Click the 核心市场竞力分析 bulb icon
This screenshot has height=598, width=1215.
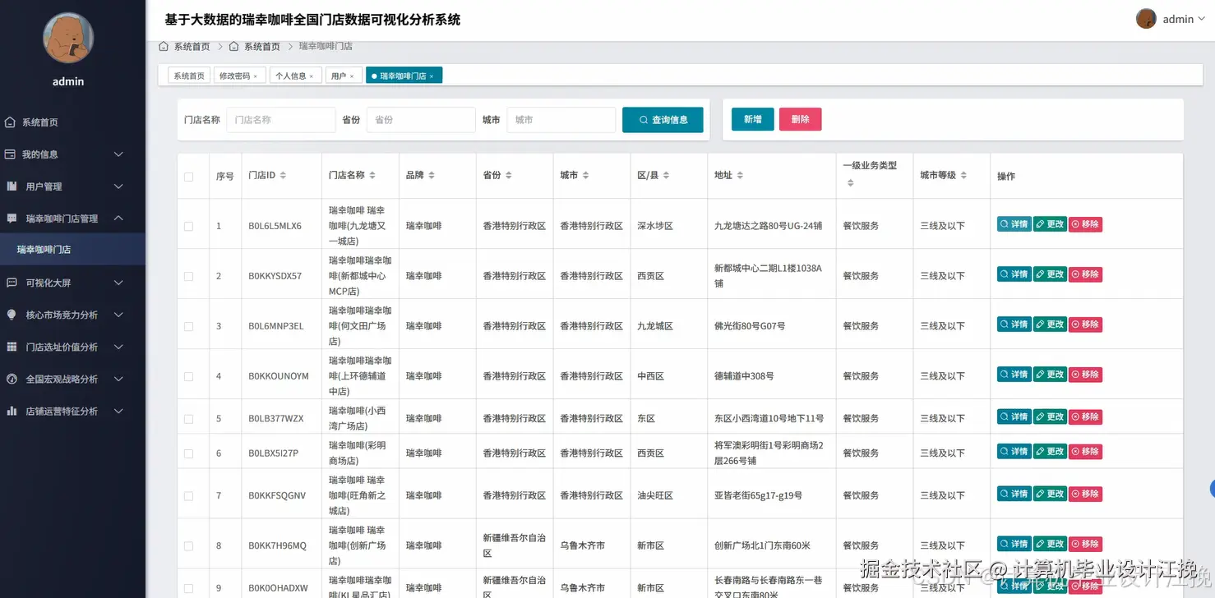[12, 315]
